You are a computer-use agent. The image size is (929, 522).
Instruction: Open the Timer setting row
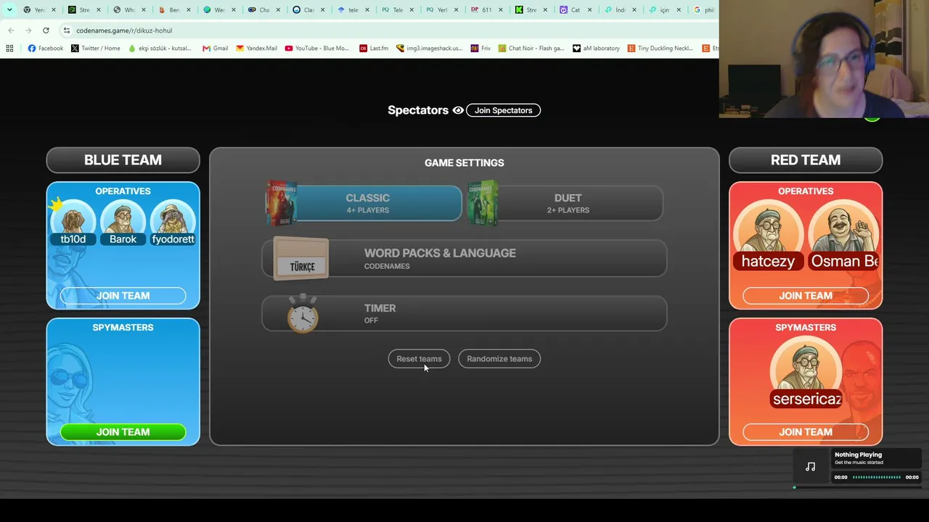click(x=464, y=313)
